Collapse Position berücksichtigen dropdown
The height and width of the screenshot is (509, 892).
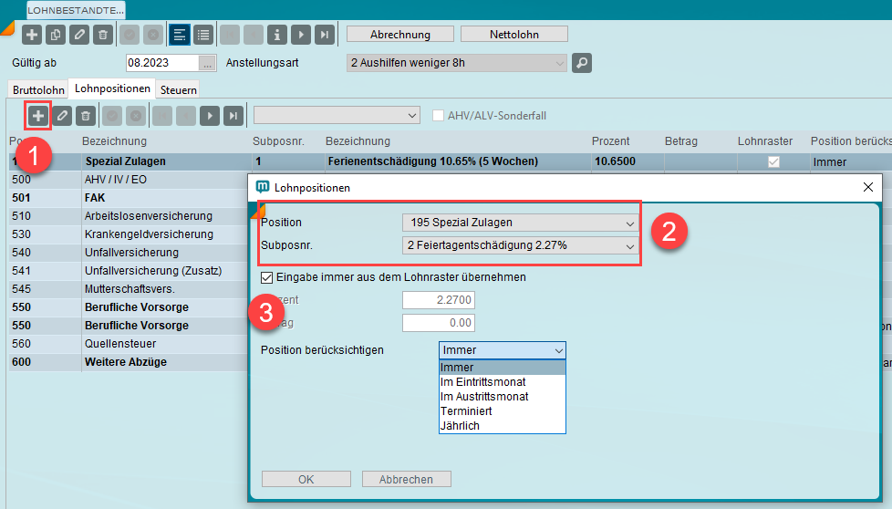[x=558, y=350]
